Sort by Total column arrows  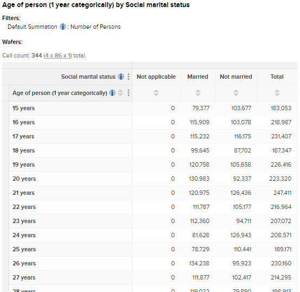coord(277,93)
